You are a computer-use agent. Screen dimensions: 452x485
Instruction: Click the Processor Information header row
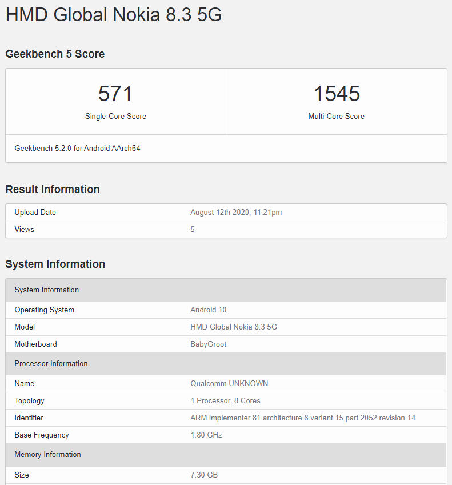tap(226, 364)
